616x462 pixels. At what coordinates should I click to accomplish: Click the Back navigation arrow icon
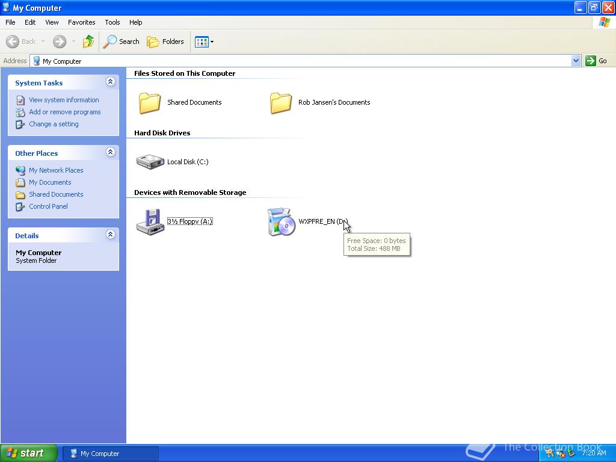[13, 42]
